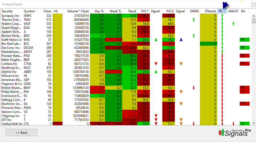Click the green MACD arrow in Waters row
Screen dimensions: 256x142
[233, 24]
